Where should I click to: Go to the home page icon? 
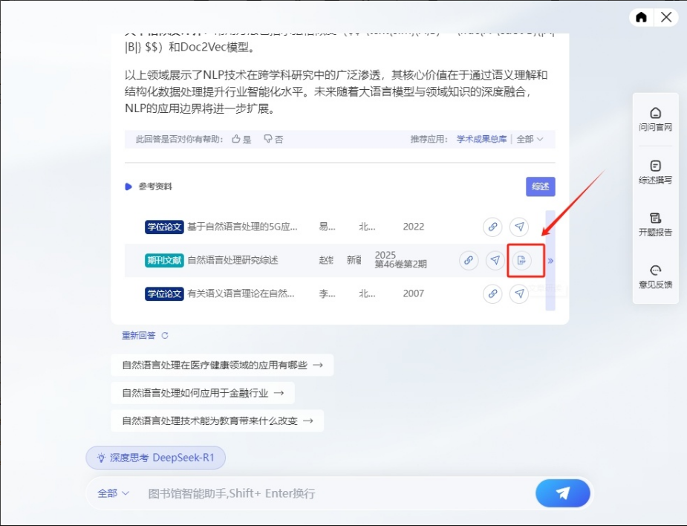(x=641, y=17)
